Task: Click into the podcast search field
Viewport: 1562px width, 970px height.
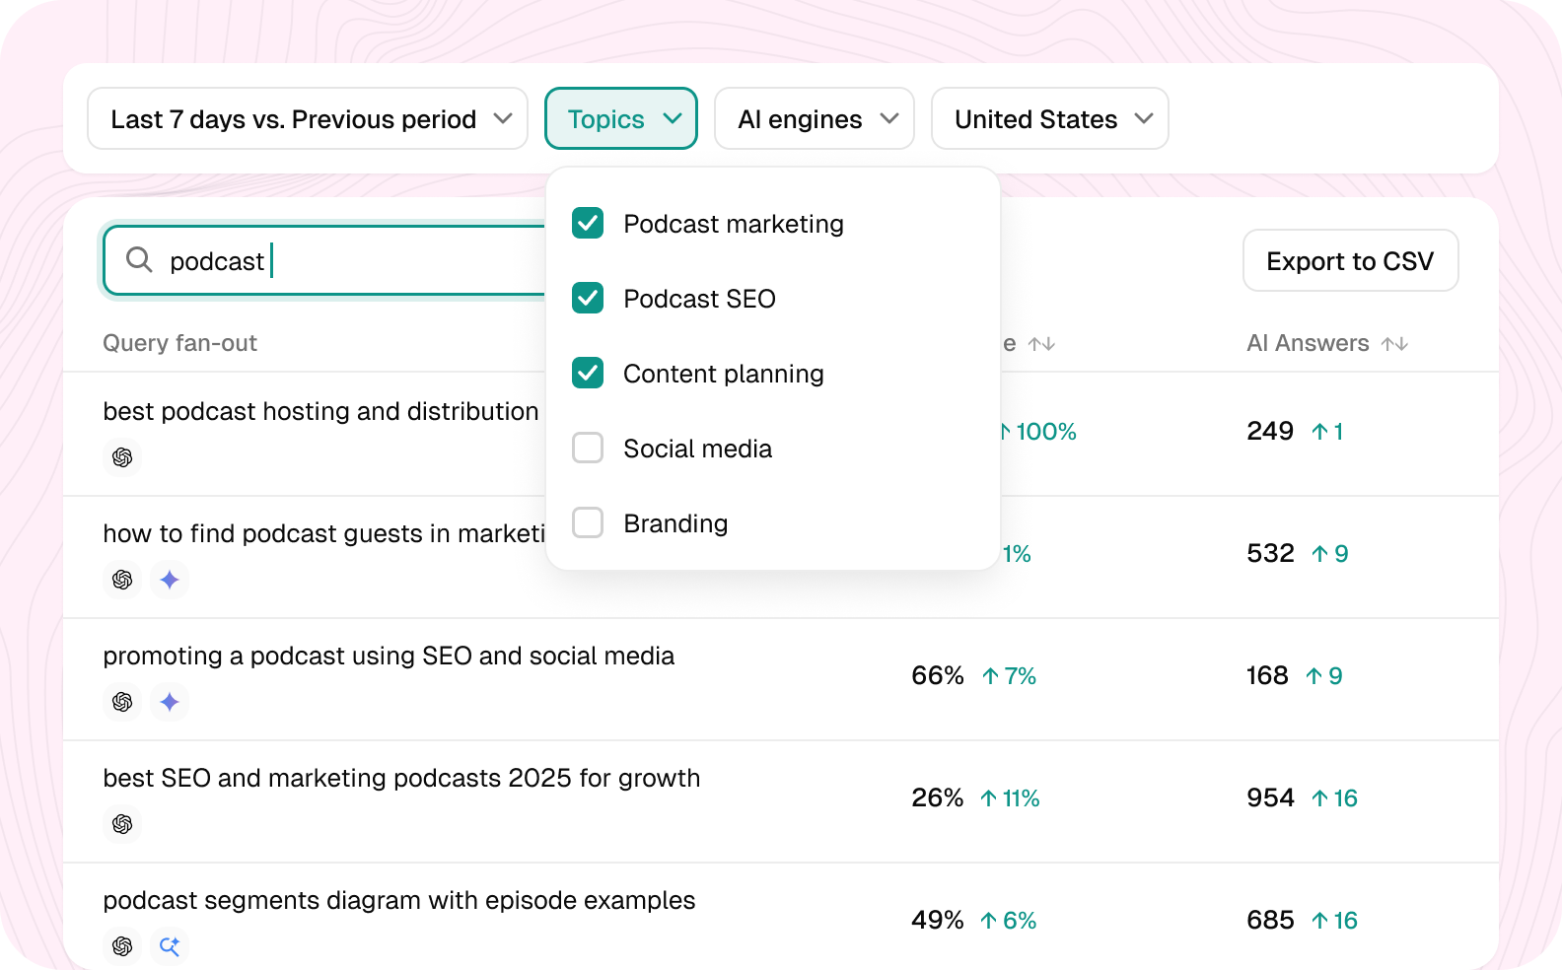Action: click(x=325, y=260)
